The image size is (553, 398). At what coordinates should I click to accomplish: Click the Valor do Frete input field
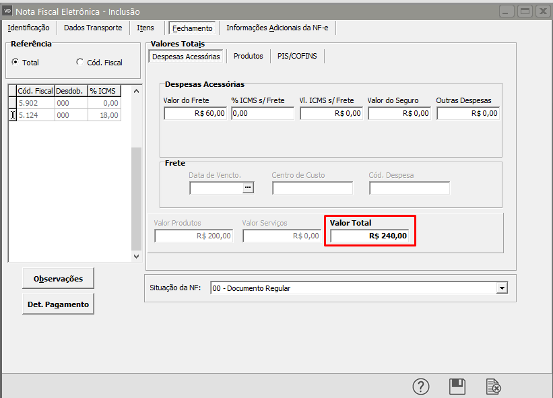(x=195, y=113)
